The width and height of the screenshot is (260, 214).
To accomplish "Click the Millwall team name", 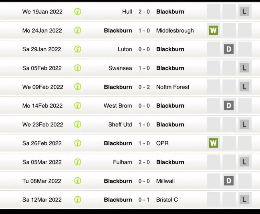I will tap(165, 181).
